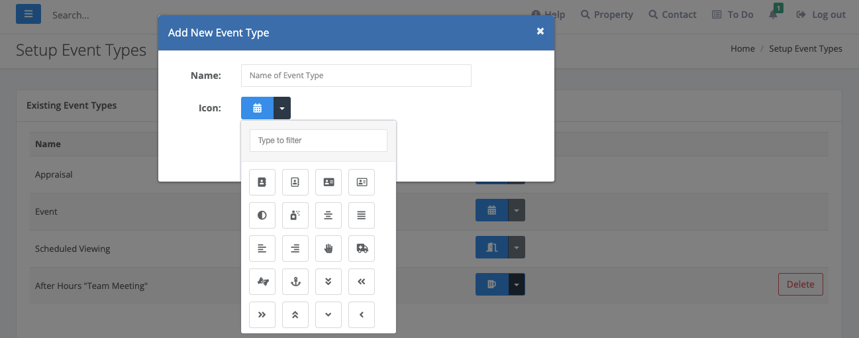Click the calendar icon in the Event row
Image resolution: width=859 pixels, height=338 pixels.
[491, 210]
